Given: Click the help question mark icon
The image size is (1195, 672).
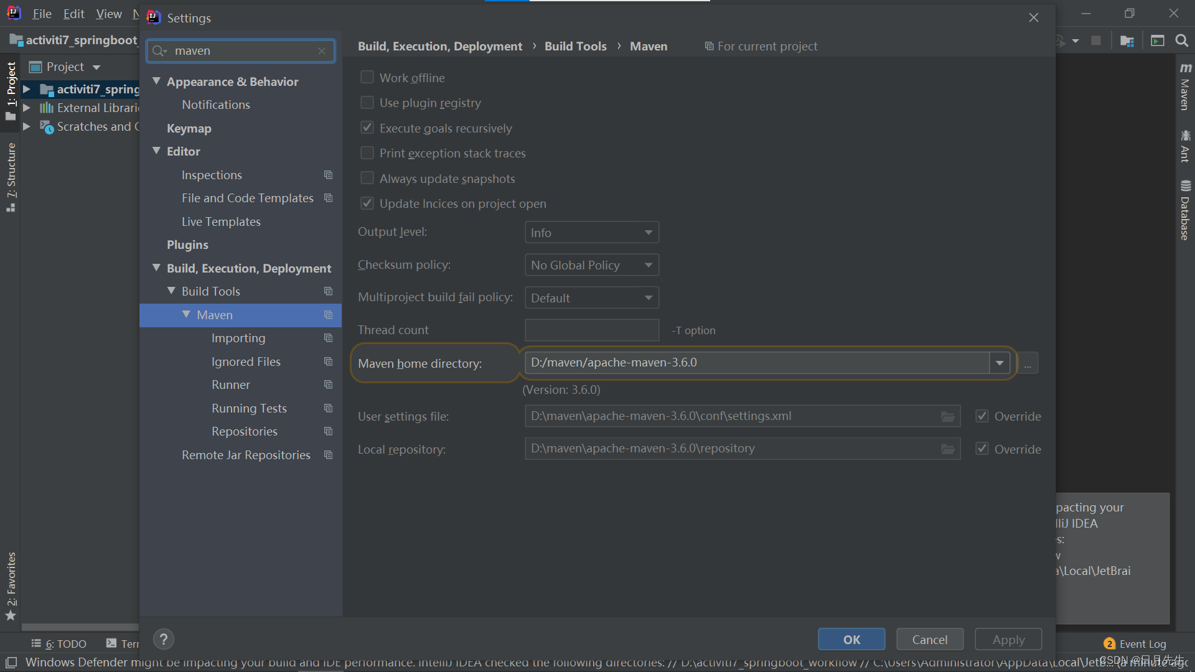Looking at the screenshot, I should click(x=163, y=639).
